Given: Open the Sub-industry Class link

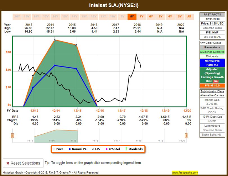Looking at the screenshot, I should pos(212,91).
